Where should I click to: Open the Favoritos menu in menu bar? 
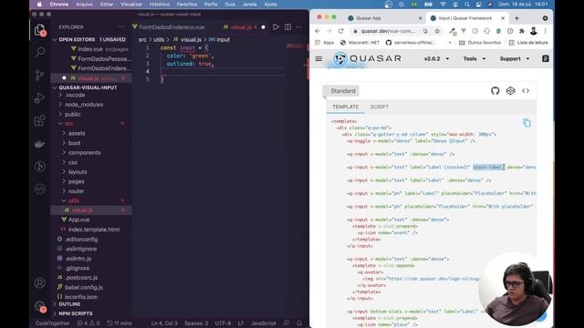(186, 5)
